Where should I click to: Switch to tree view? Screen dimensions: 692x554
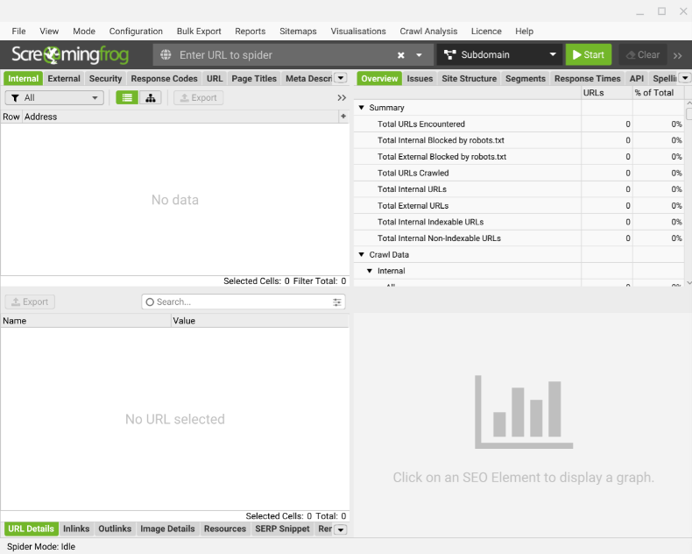pos(151,97)
